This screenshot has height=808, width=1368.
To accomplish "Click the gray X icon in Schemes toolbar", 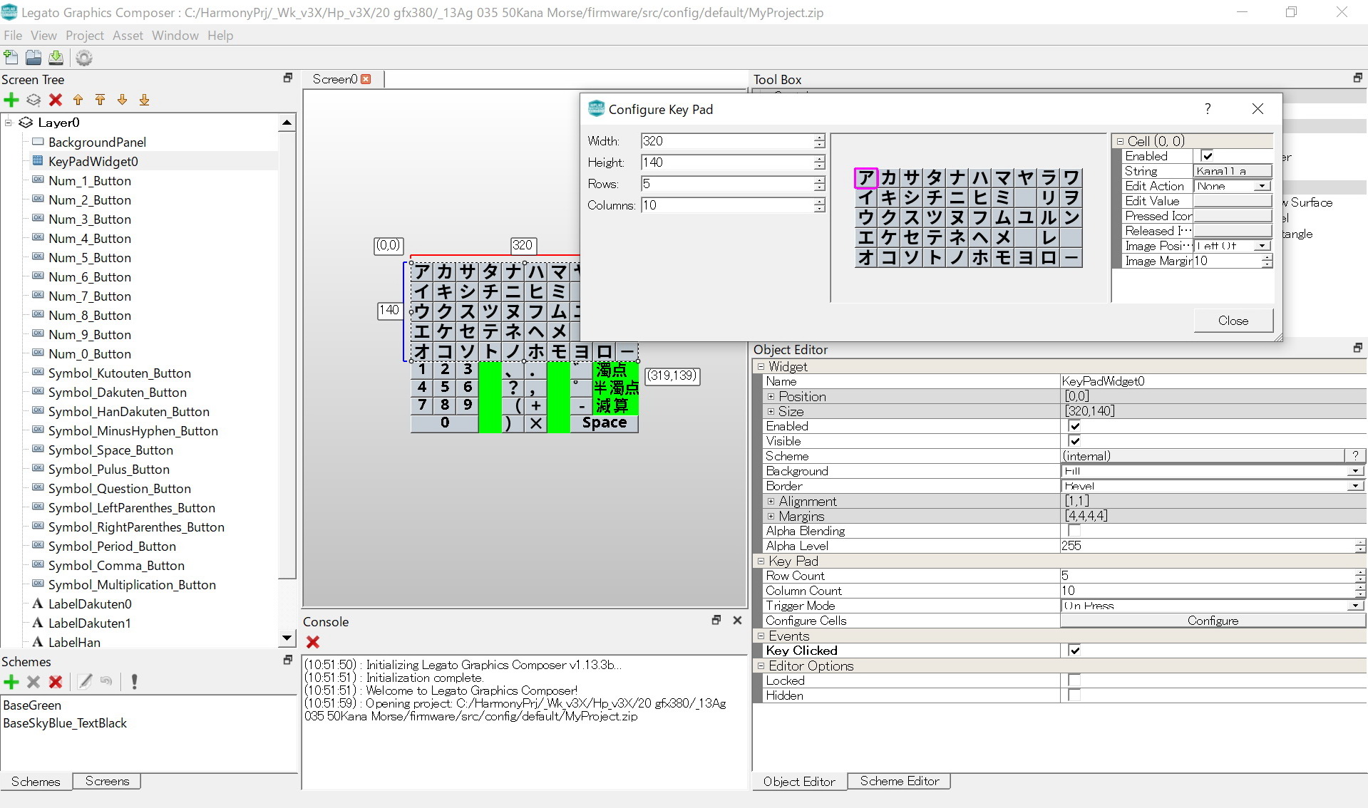I will pyautogui.click(x=34, y=682).
